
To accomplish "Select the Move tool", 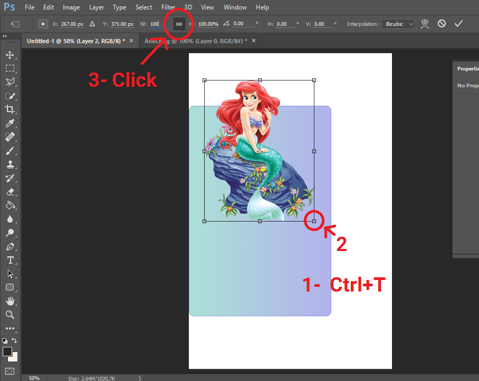I will click(10, 55).
